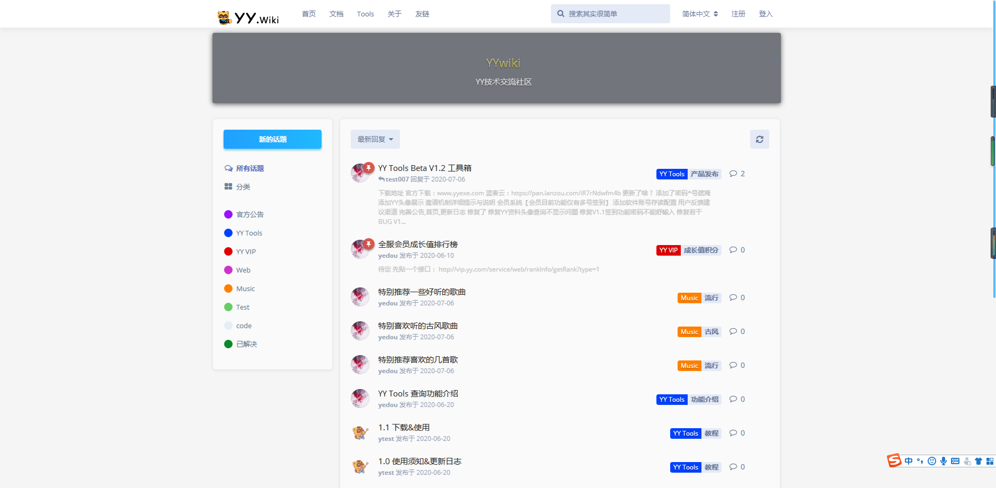The height and width of the screenshot is (488, 996).
Task: Click the YY VIP tag label on 全服会员成长值排行榜
Action: [x=668, y=250]
